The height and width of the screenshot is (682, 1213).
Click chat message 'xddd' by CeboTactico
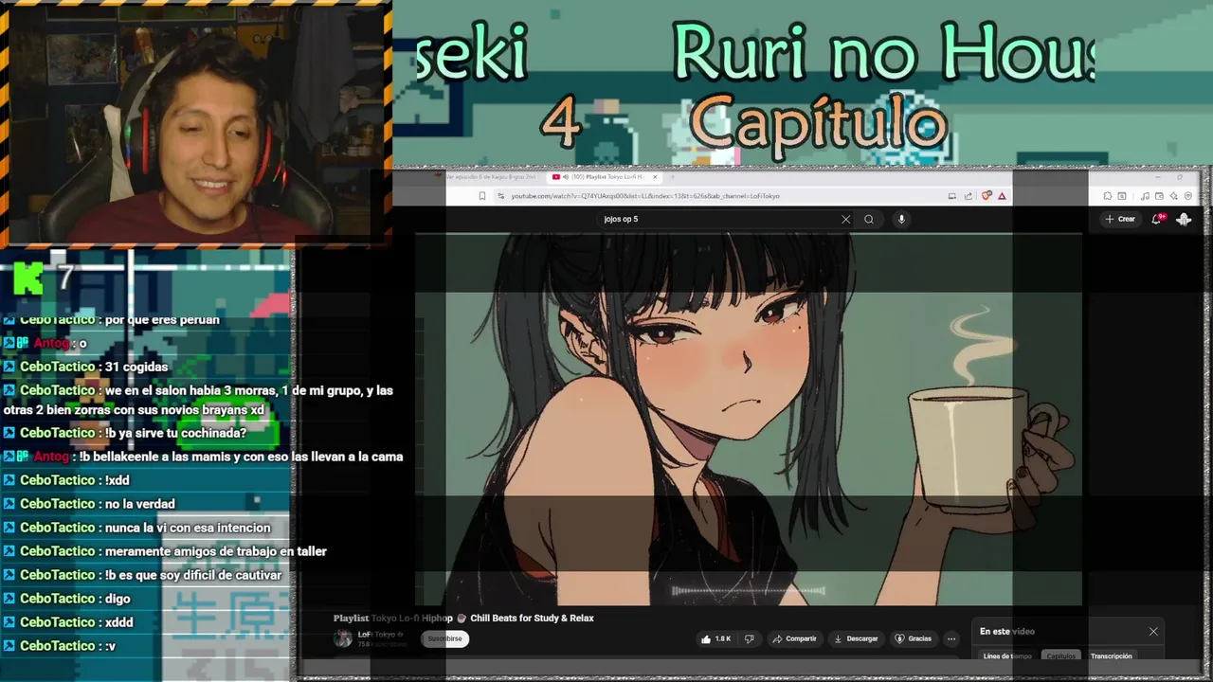point(119,622)
